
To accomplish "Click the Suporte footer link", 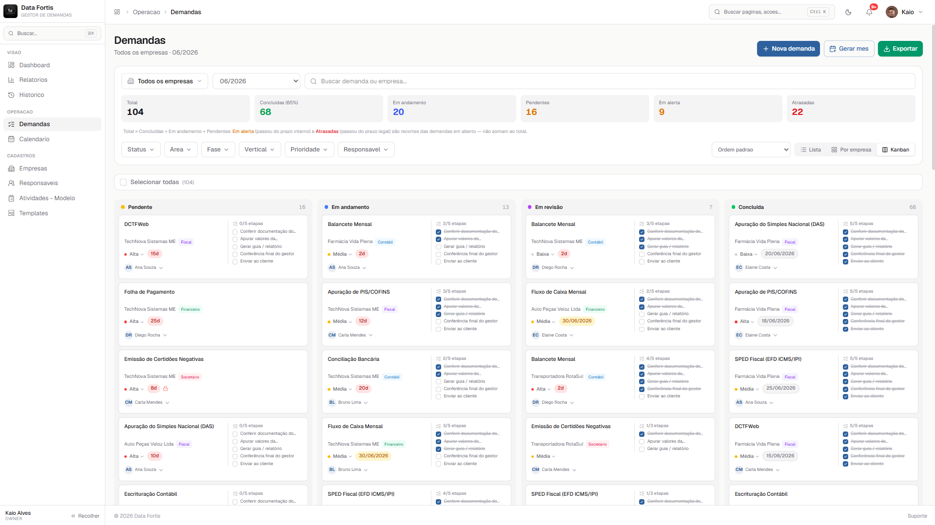I will point(917,516).
